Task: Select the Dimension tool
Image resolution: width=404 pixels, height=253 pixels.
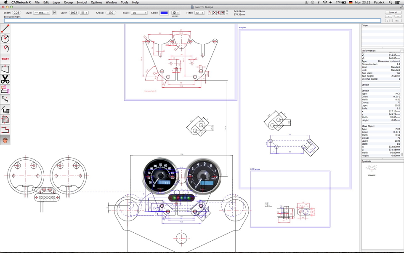Action: (5, 69)
